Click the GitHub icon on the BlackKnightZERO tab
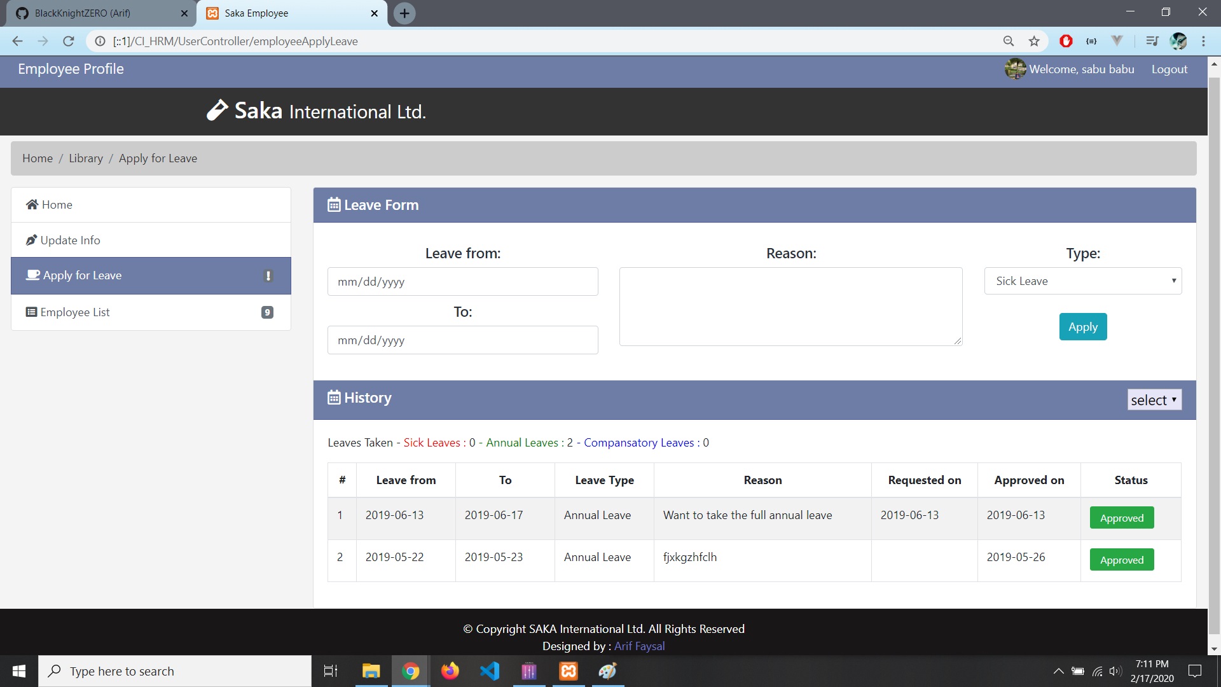Viewport: 1221px width, 687px height. [22, 13]
